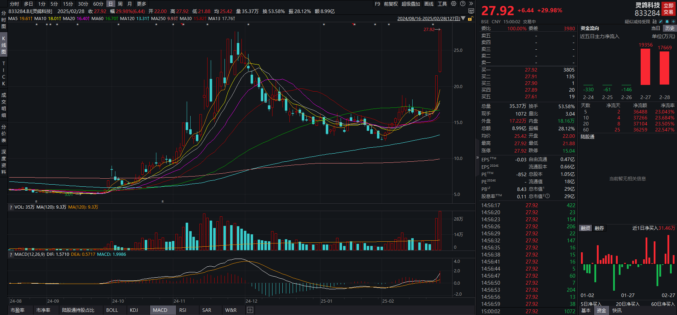Click the bell alert icon under stock code
677x315 pixels.
coord(667,22)
